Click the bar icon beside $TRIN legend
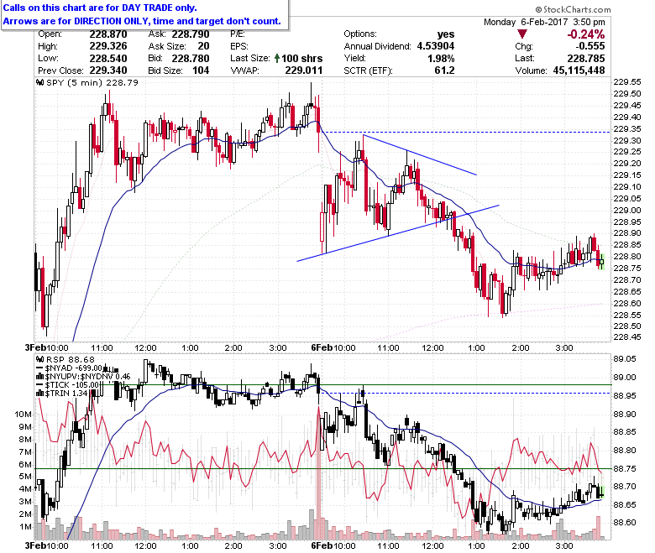The image size is (655, 553). coord(40,394)
